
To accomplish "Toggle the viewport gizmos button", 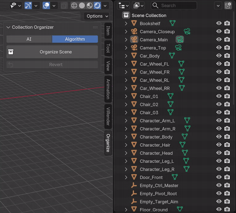I will (28, 6).
